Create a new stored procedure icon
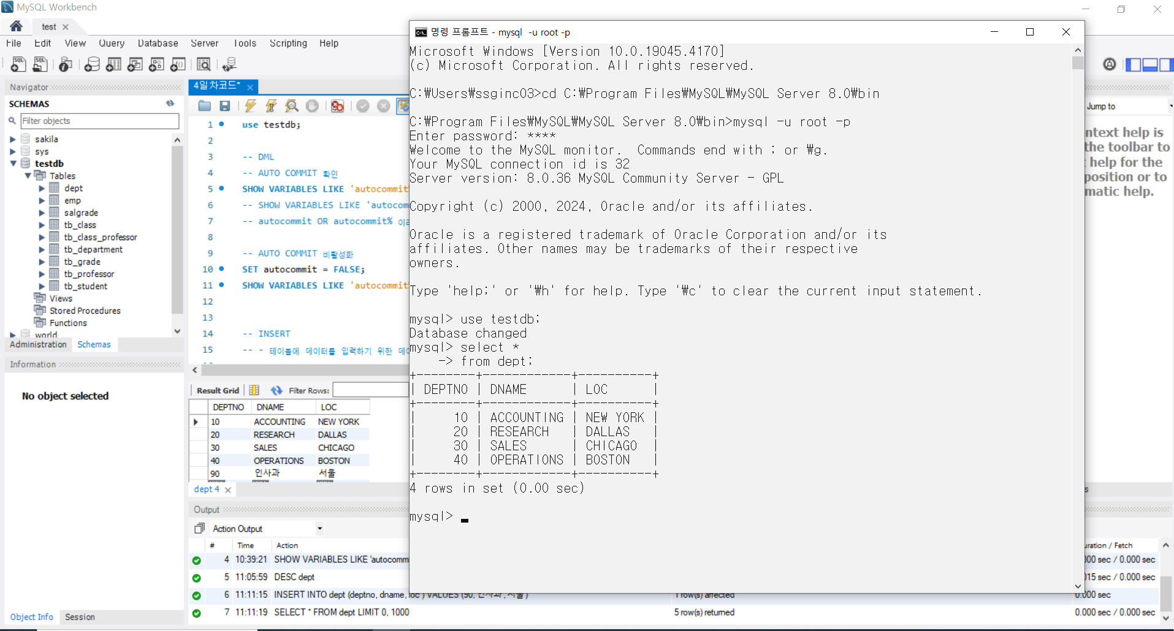 [x=156, y=64]
